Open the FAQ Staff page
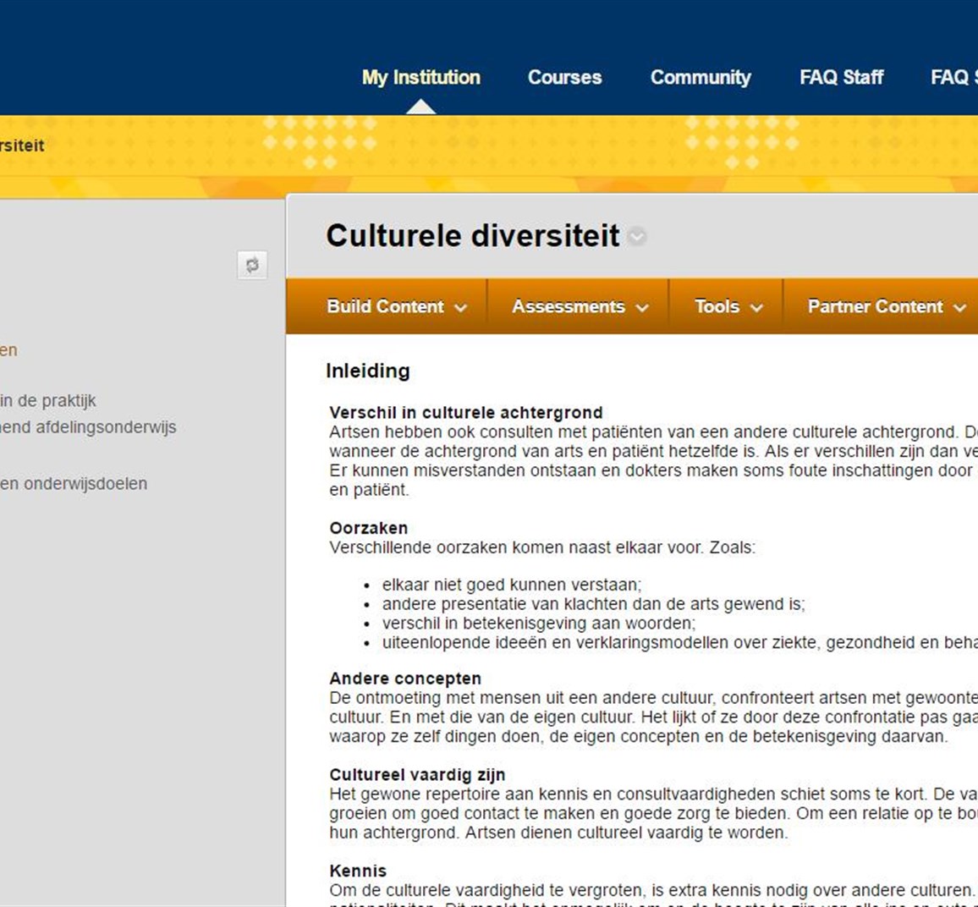978x907 pixels. tap(841, 77)
